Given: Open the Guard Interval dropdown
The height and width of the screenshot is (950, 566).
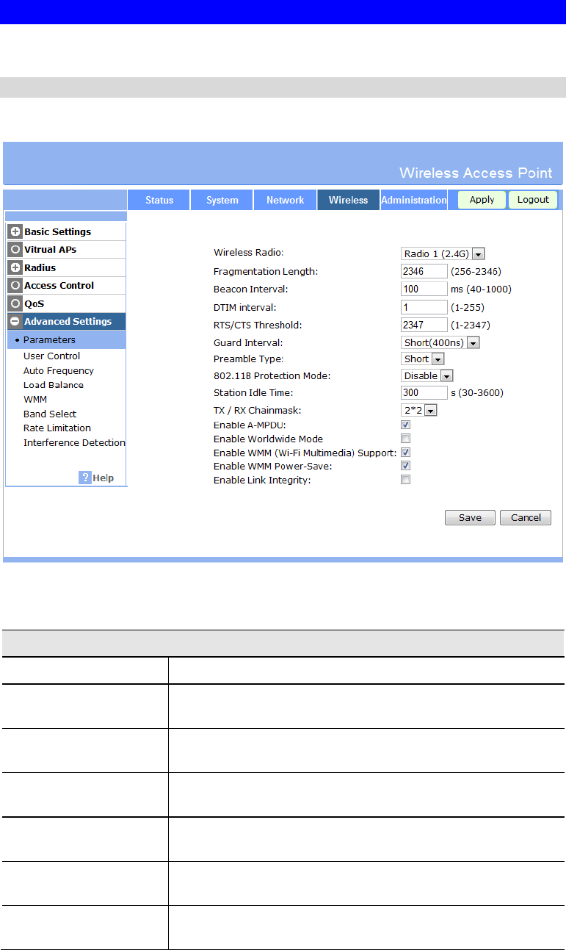Looking at the screenshot, I should [x=440, y=342].
